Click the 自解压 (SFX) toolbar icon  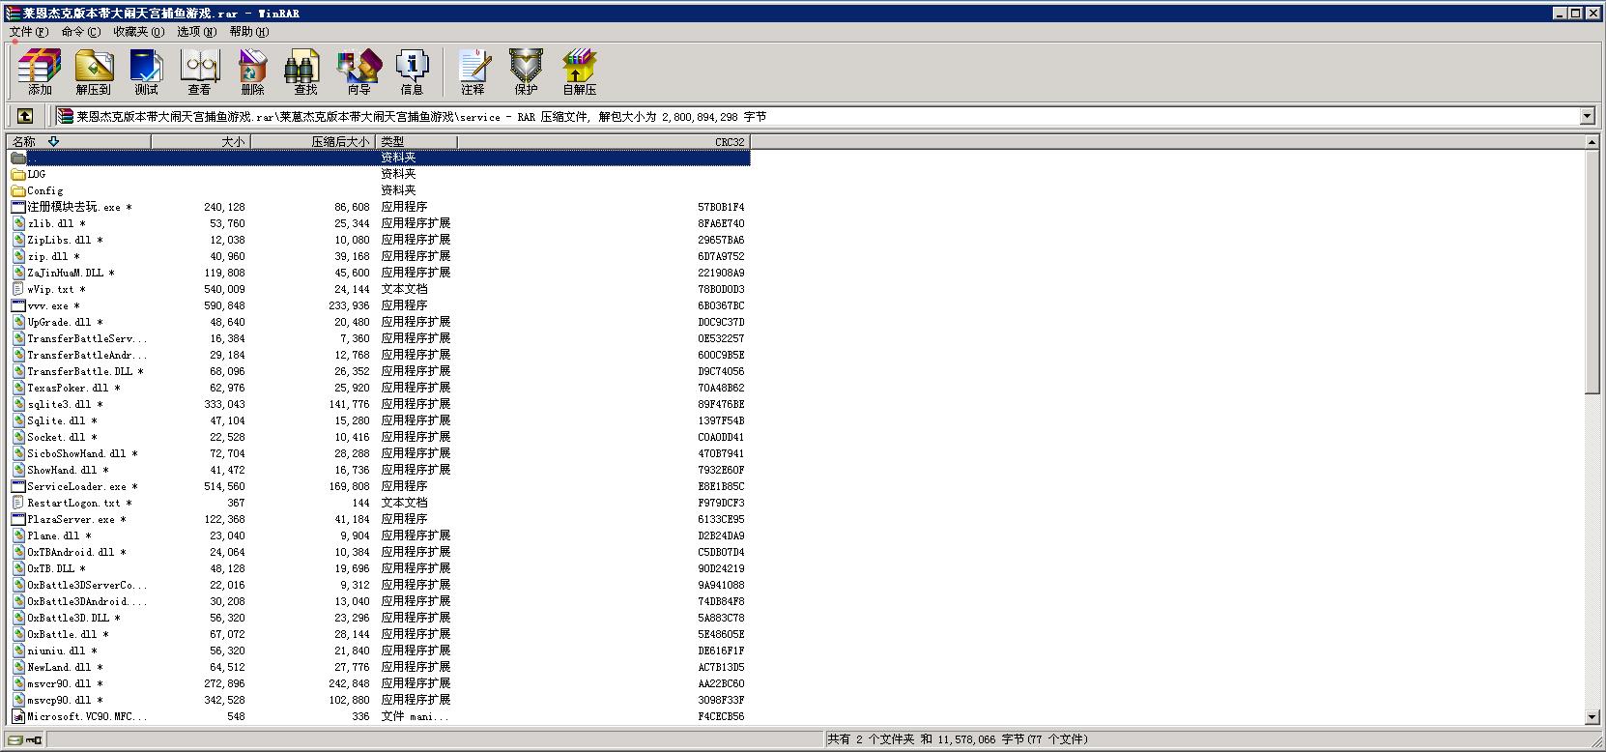point(579,72)
